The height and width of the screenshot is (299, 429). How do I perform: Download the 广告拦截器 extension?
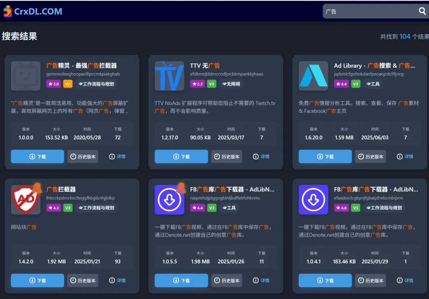tap(37, 280)
